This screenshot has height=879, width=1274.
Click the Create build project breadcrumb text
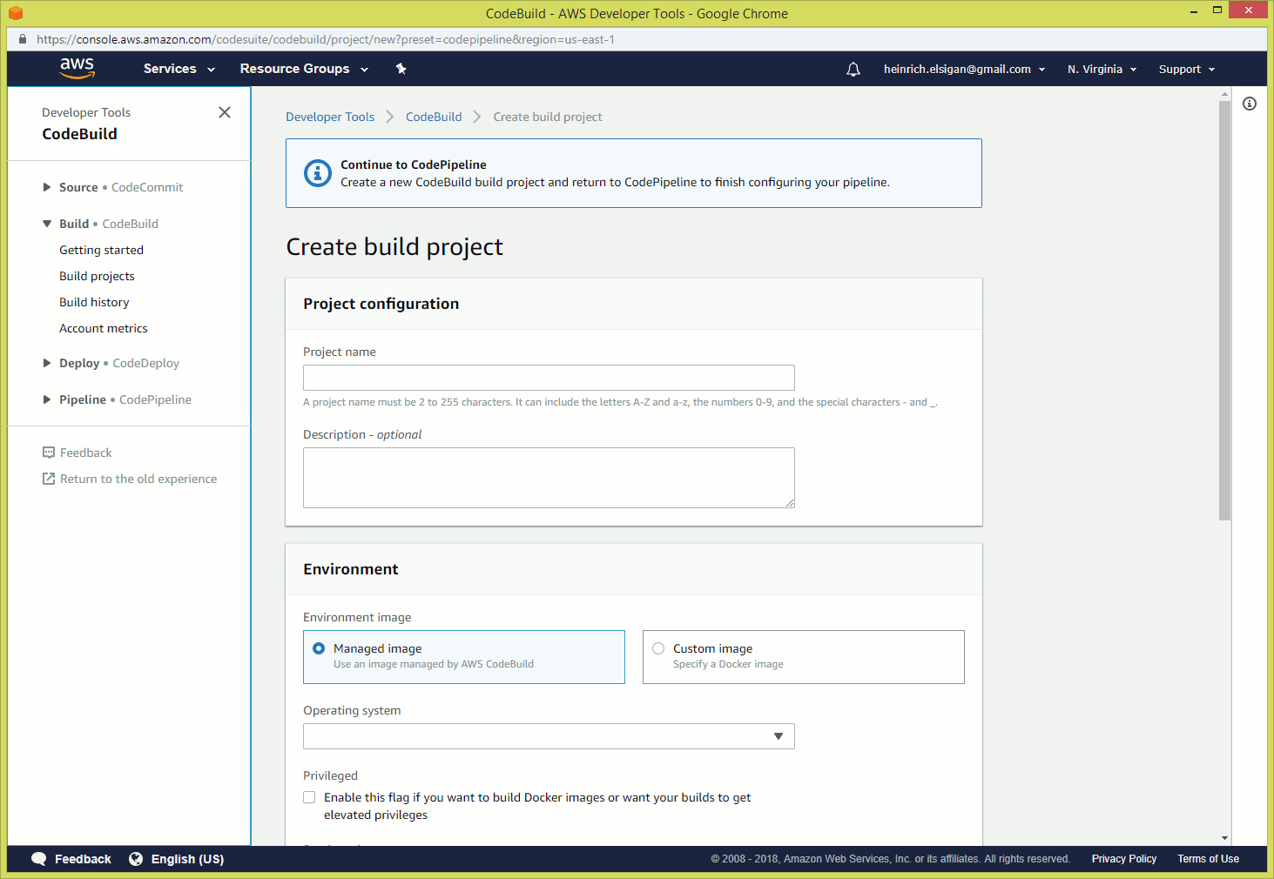pyautogui.click(x=548, y=117)
